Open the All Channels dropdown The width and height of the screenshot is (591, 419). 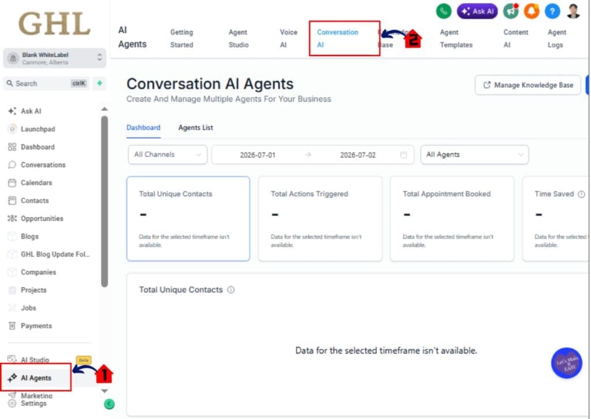[x=168, y=155]
